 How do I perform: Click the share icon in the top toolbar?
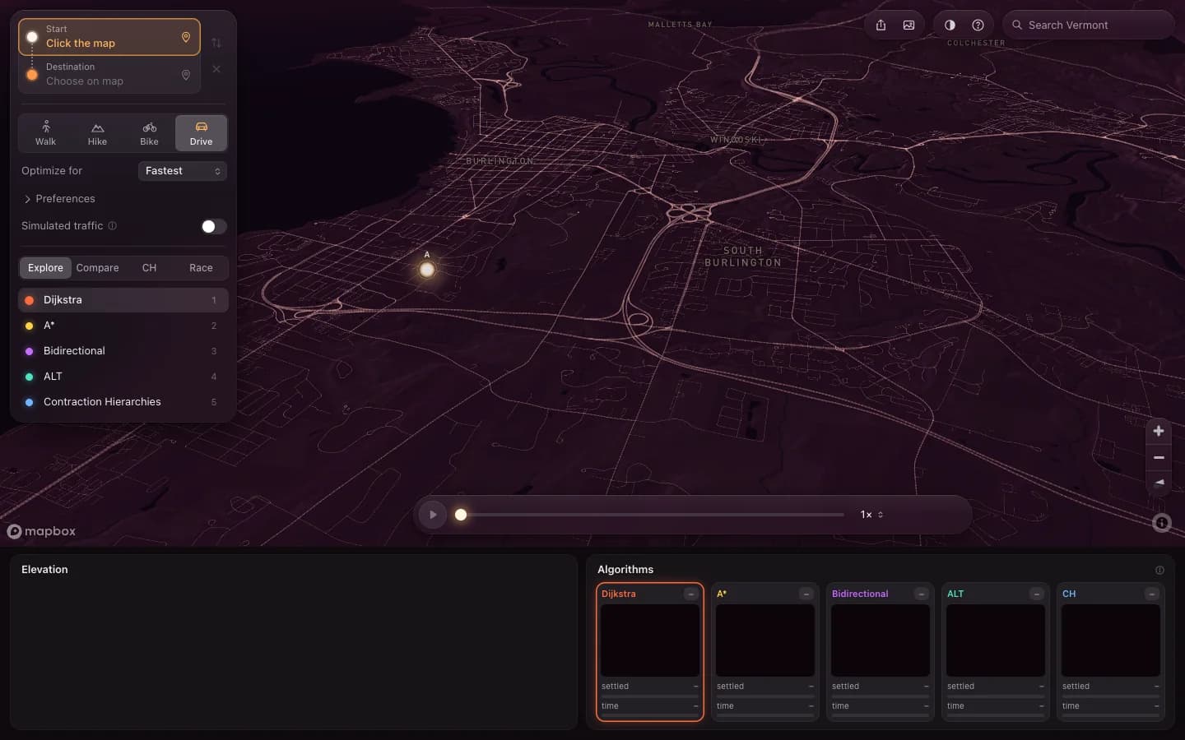pos(881,25)
